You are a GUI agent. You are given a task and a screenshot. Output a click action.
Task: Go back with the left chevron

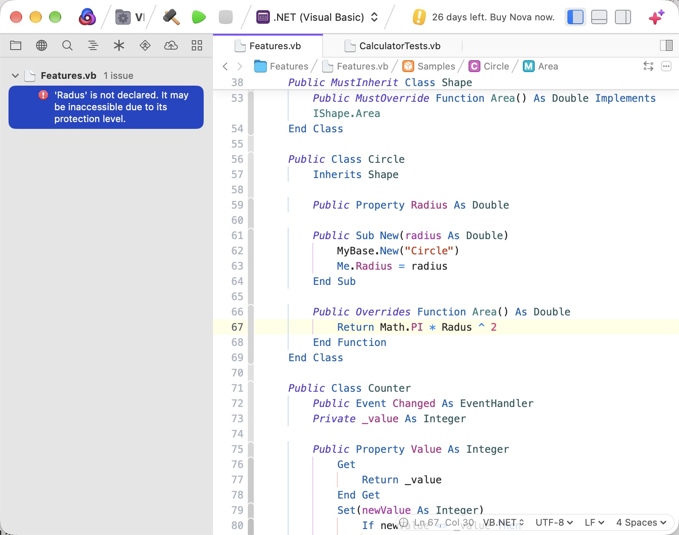click(x=225, y=67)
